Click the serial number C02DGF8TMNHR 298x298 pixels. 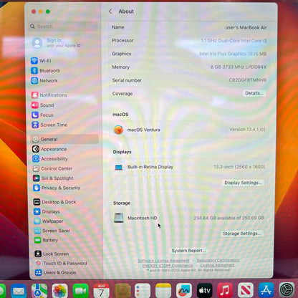(x=248, y=80)
